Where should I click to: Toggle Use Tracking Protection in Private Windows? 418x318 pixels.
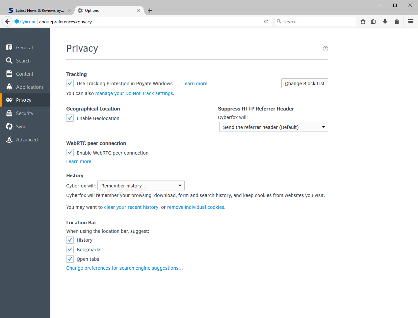(70, 83)
